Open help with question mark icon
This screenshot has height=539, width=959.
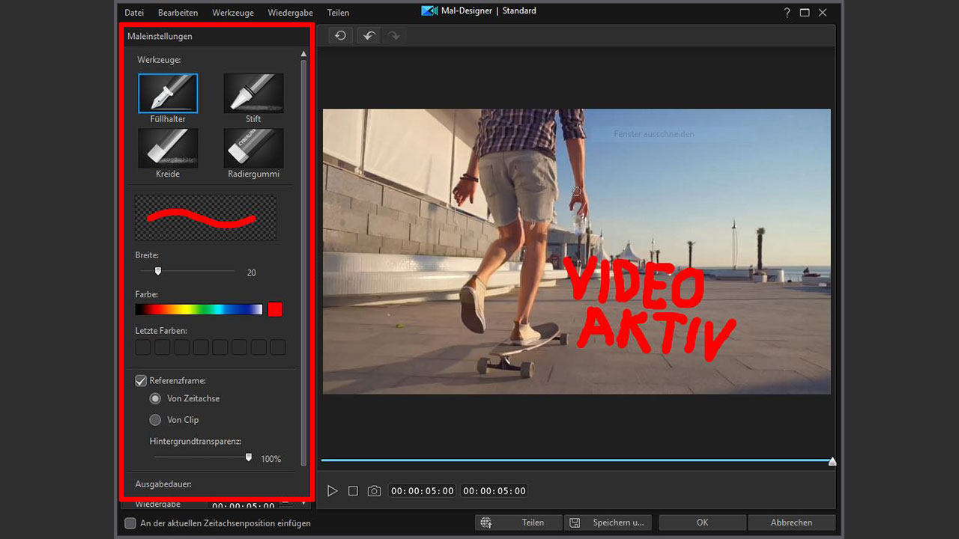click(787, 13)
